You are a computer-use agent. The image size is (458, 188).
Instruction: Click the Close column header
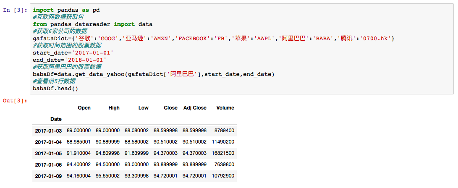[170, 108]
